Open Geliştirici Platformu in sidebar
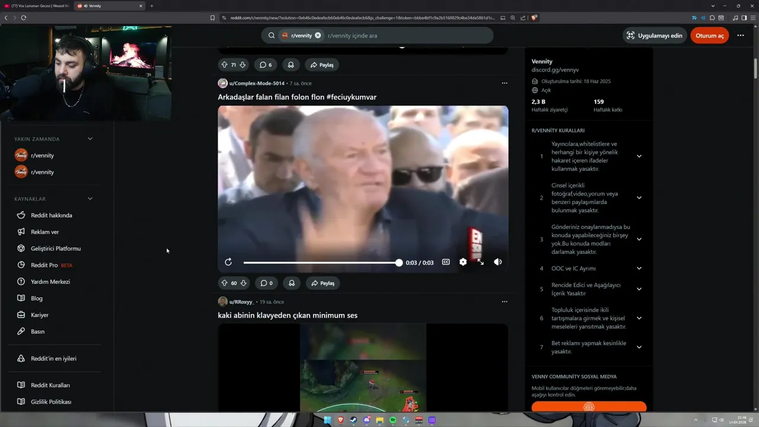 click(57, 248)
